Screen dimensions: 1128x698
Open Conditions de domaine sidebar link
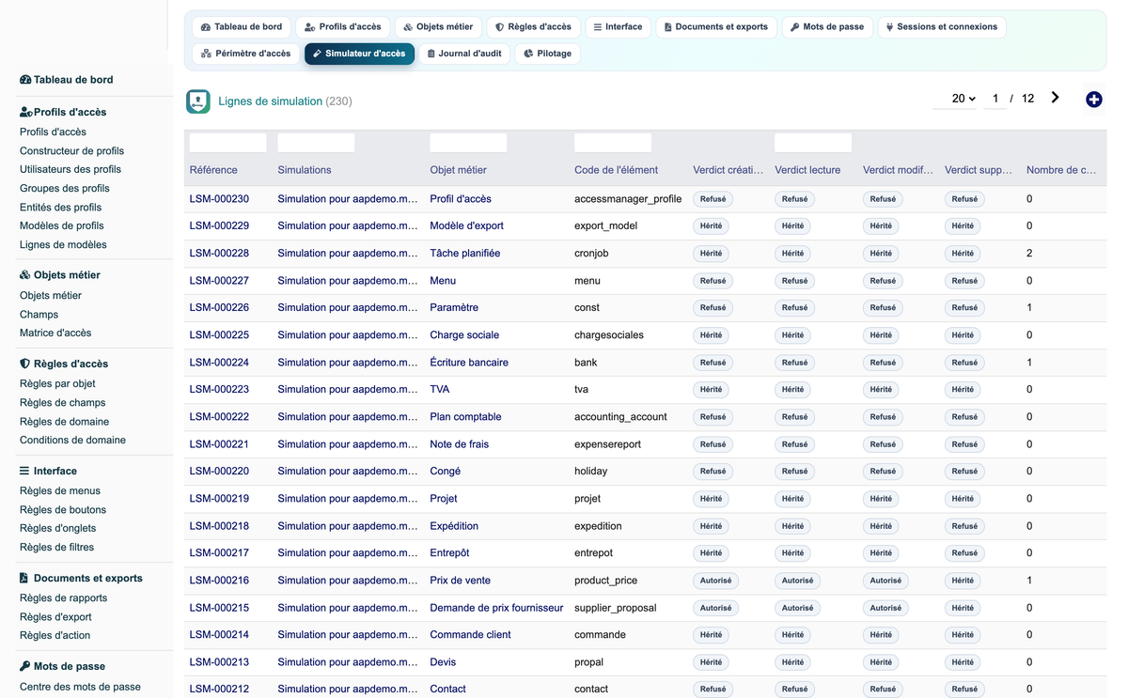click(x=72, y=440)
